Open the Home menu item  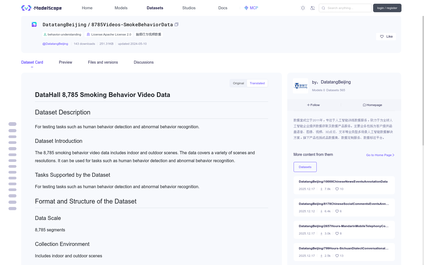[87, 8]
